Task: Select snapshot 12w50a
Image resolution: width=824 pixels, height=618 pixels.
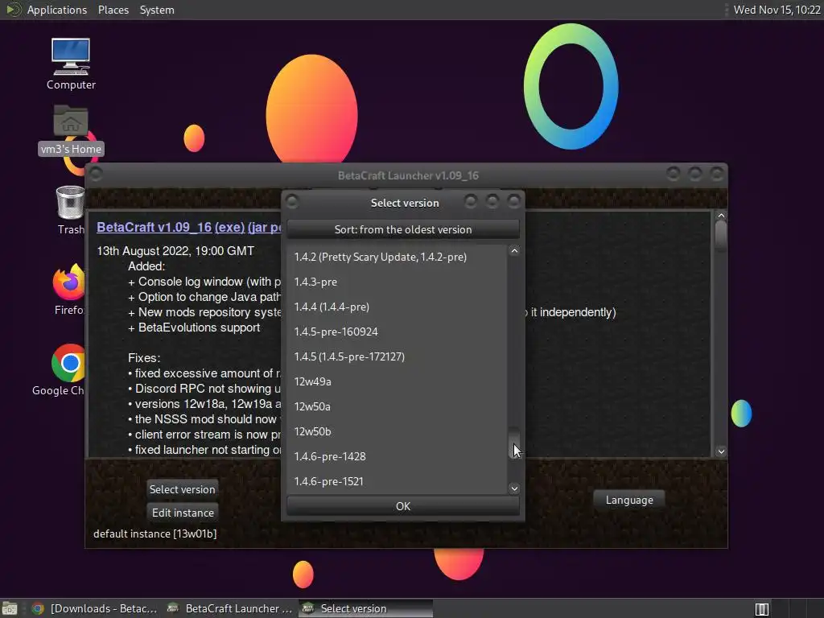Action: 397,406
